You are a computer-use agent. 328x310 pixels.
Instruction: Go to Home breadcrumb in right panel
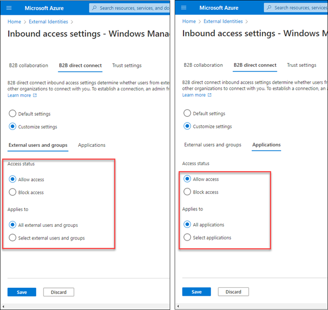pos(189,22)
